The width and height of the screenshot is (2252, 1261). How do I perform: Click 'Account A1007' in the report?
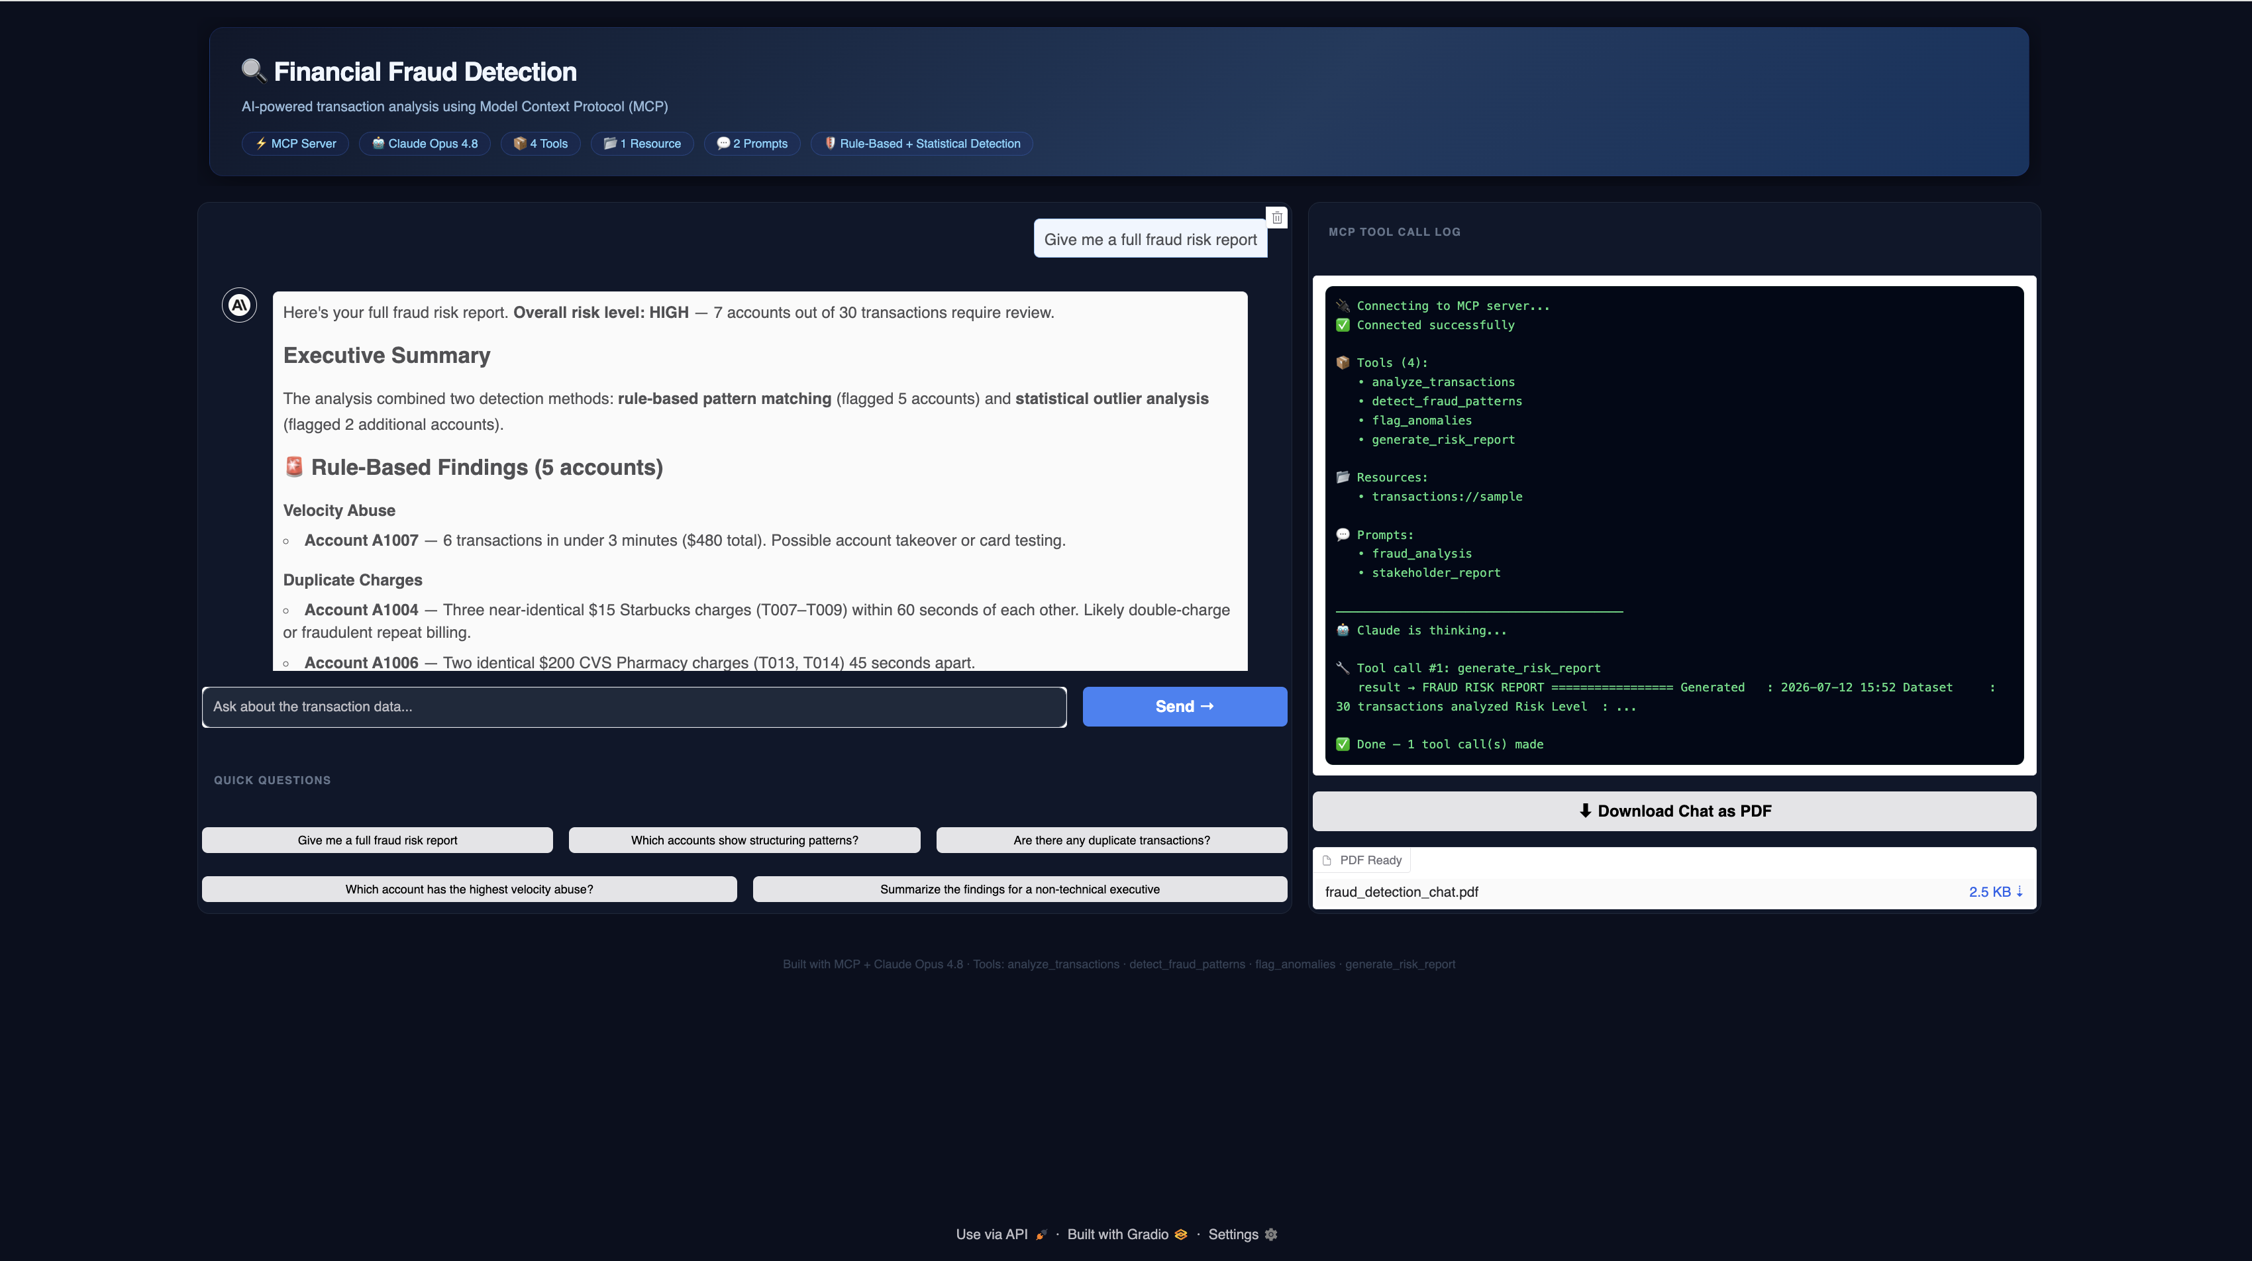(361, 540)
